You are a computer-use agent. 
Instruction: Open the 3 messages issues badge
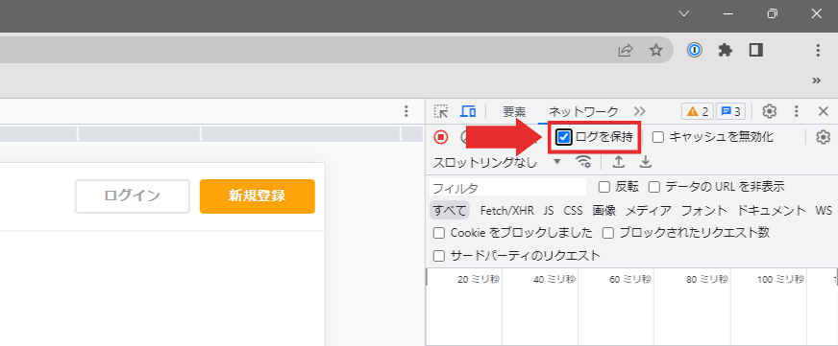[x=730, y=111]
